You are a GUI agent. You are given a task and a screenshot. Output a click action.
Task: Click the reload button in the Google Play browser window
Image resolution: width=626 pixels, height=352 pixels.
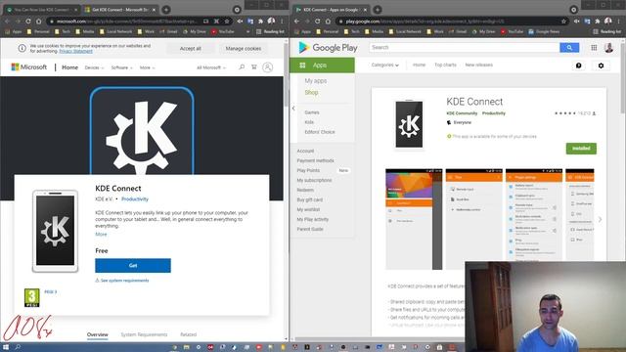(317, 22)
